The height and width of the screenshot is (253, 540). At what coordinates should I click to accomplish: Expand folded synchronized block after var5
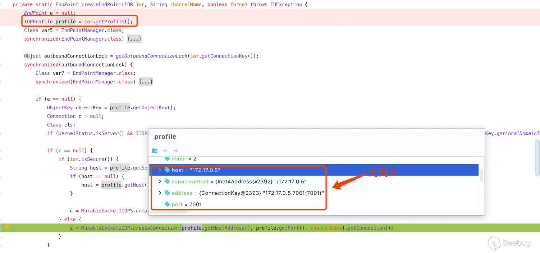pos(134,39)
